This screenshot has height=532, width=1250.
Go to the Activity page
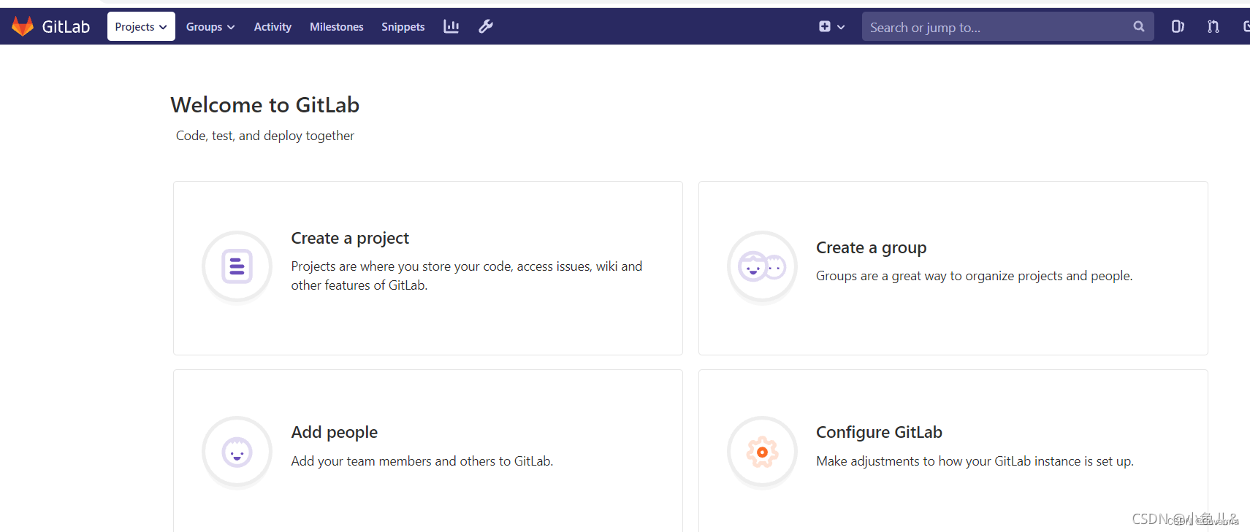coord(273,26)
